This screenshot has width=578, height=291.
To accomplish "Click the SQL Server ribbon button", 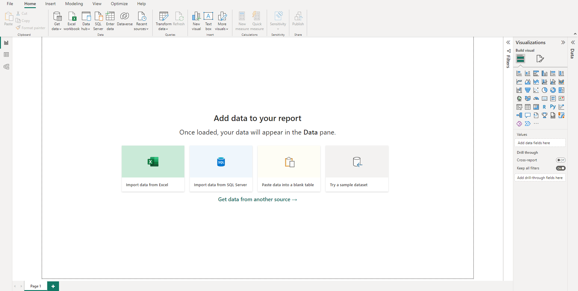I will tap(98, 21).
